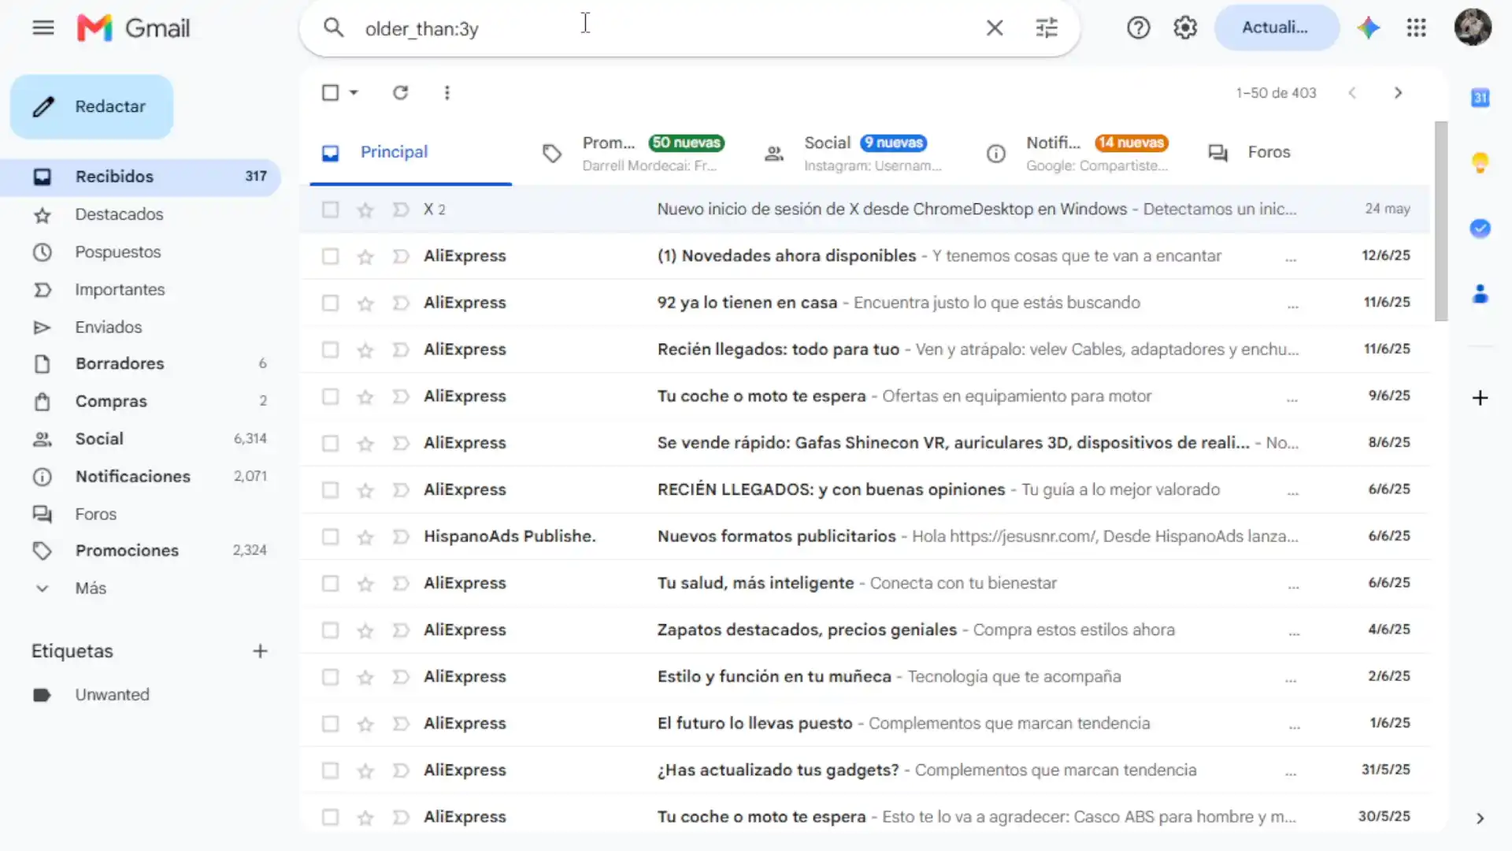Screen dimensions: 1512x851
Task: Open the account profile avatar
Action: click(x=1473, y=28)
